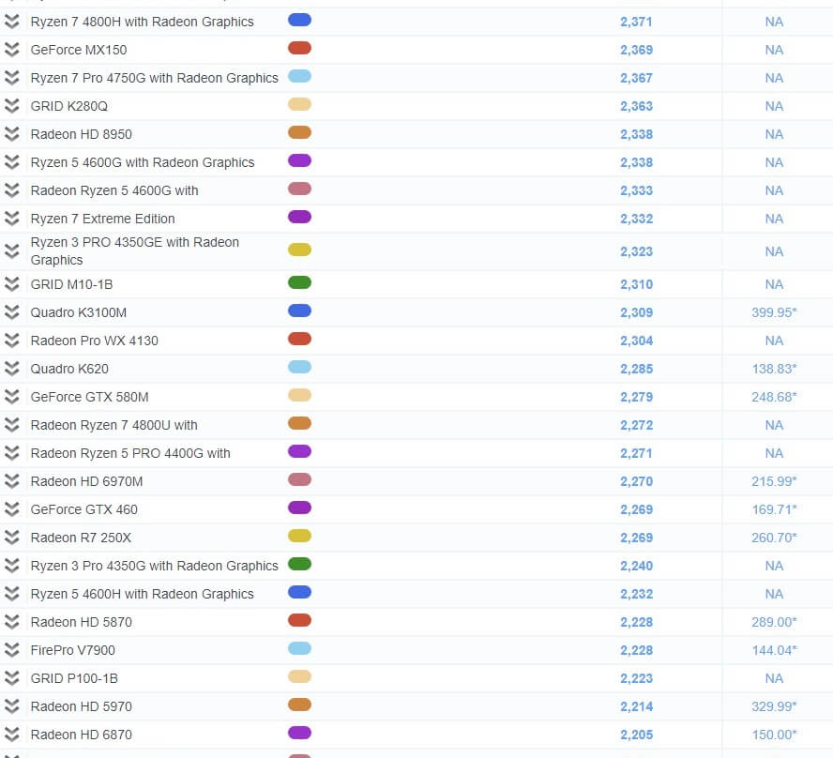The width and height of the screenshot is (833, 758).
Task: Click the 2,304 score for Radeon Pro WX 4130
Action: point(636,341)
